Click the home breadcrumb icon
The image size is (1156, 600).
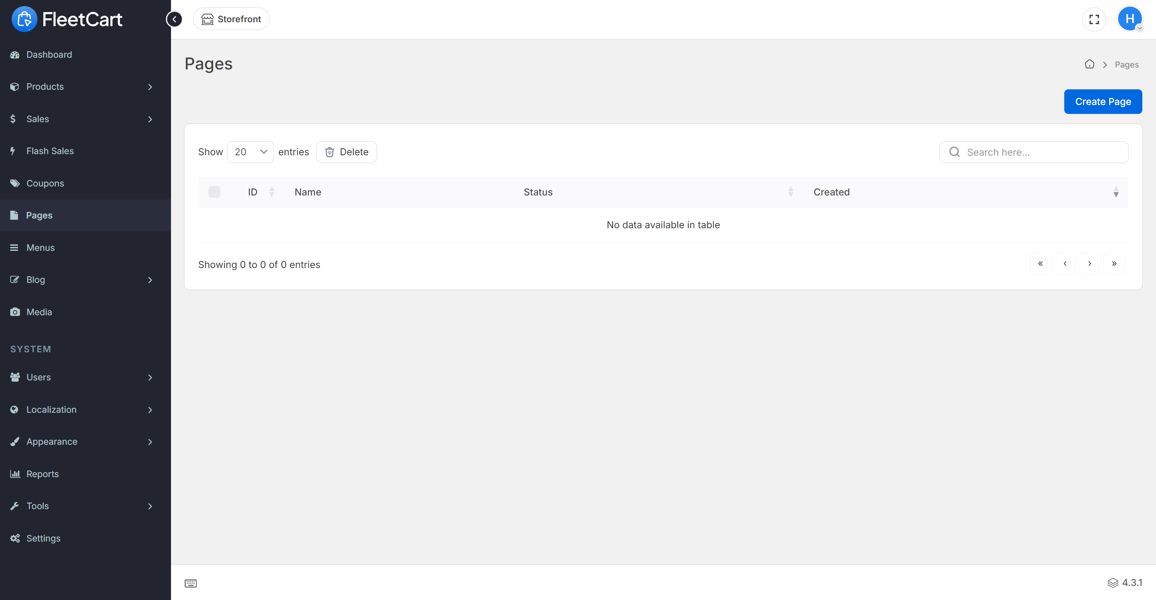coord(1089,64)
